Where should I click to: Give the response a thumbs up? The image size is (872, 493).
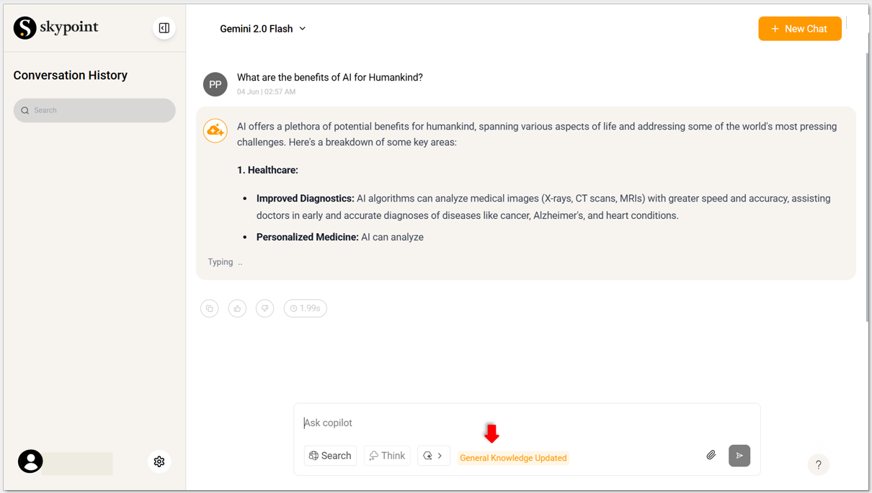(x=237, y=308)
